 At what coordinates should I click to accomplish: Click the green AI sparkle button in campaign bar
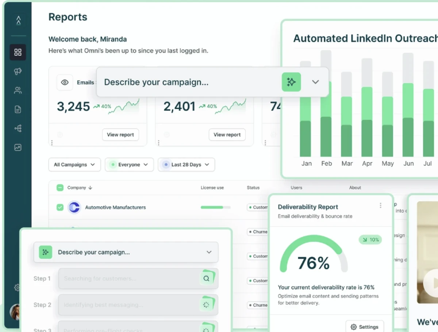pos(291,82)
